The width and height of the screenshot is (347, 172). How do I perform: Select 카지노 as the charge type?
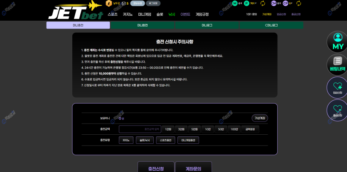[x=126, y=140]
